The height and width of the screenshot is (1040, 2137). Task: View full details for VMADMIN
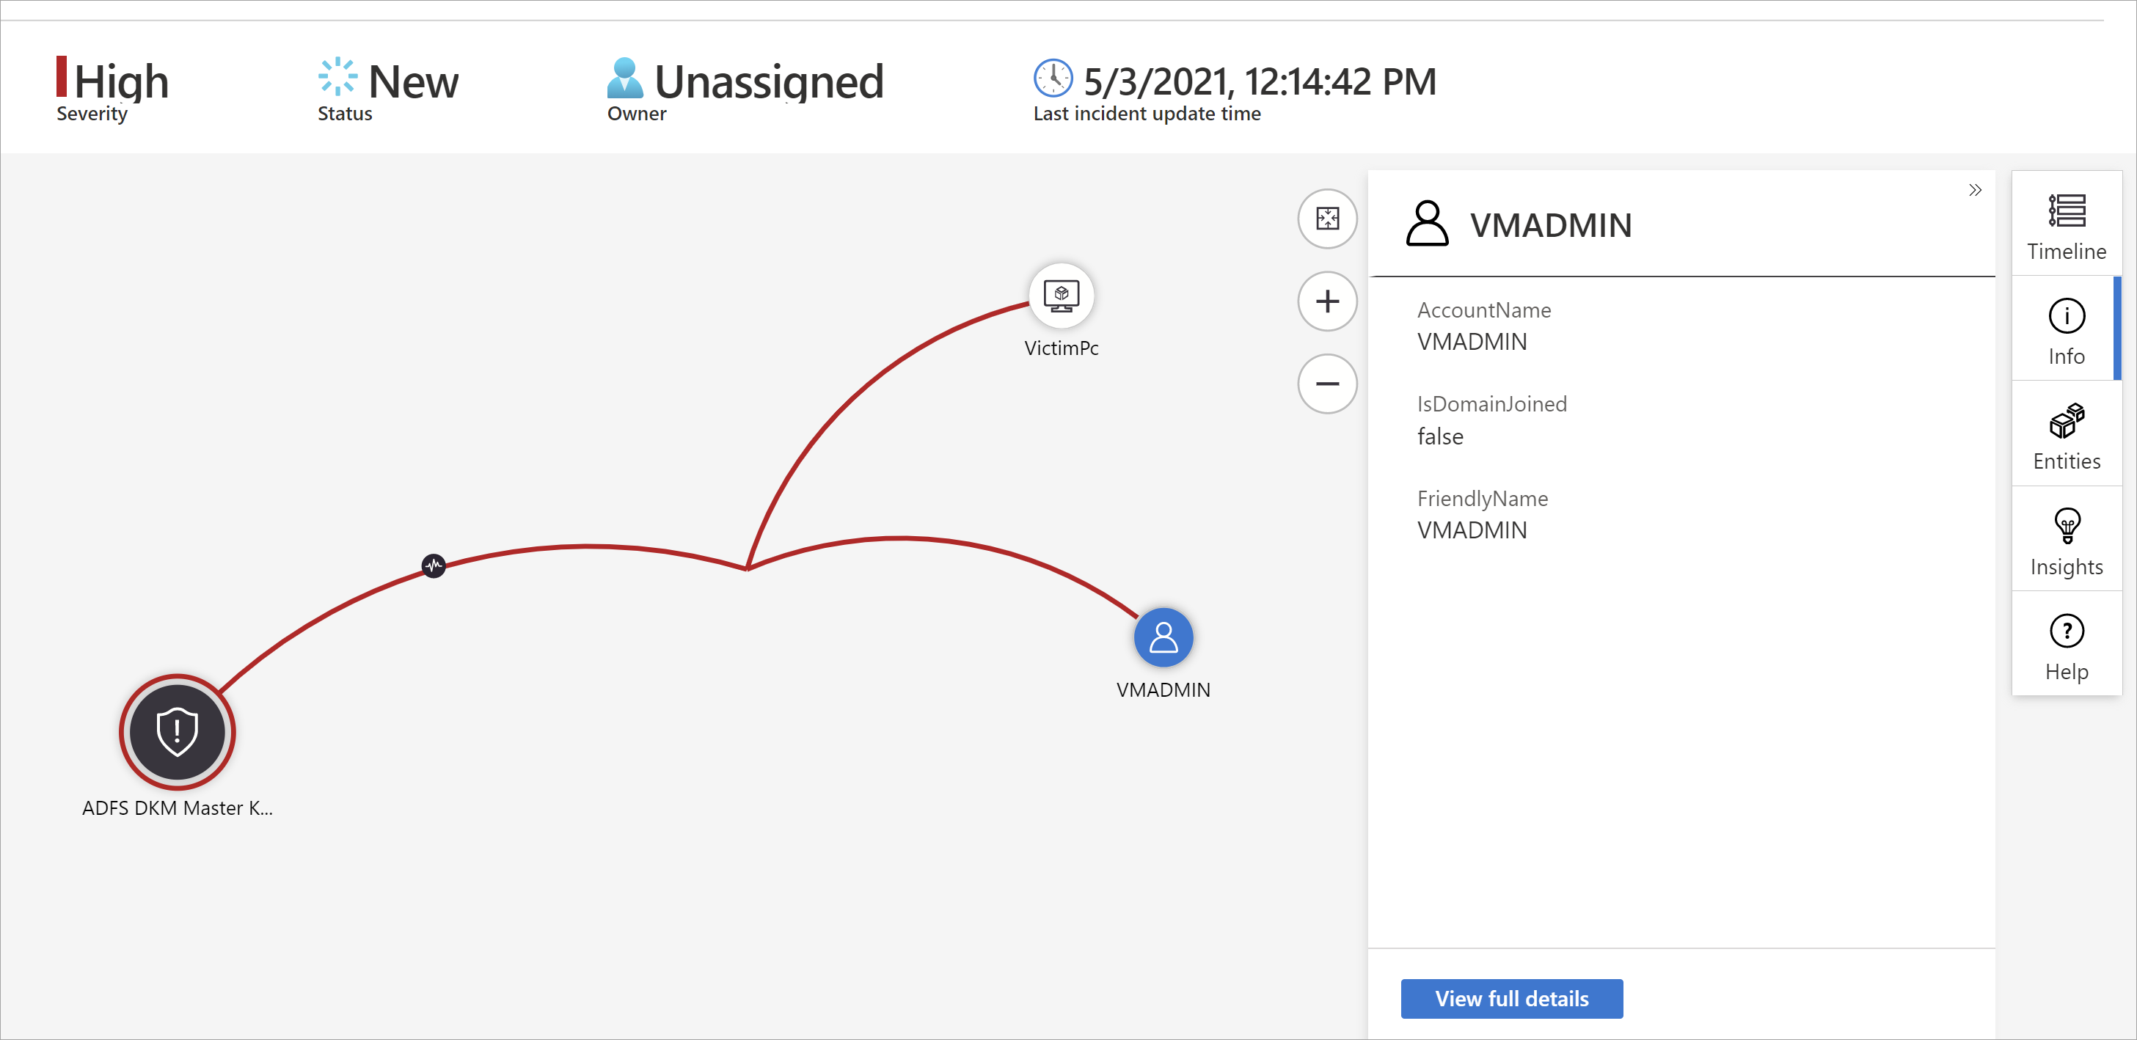coord(1513,999)
